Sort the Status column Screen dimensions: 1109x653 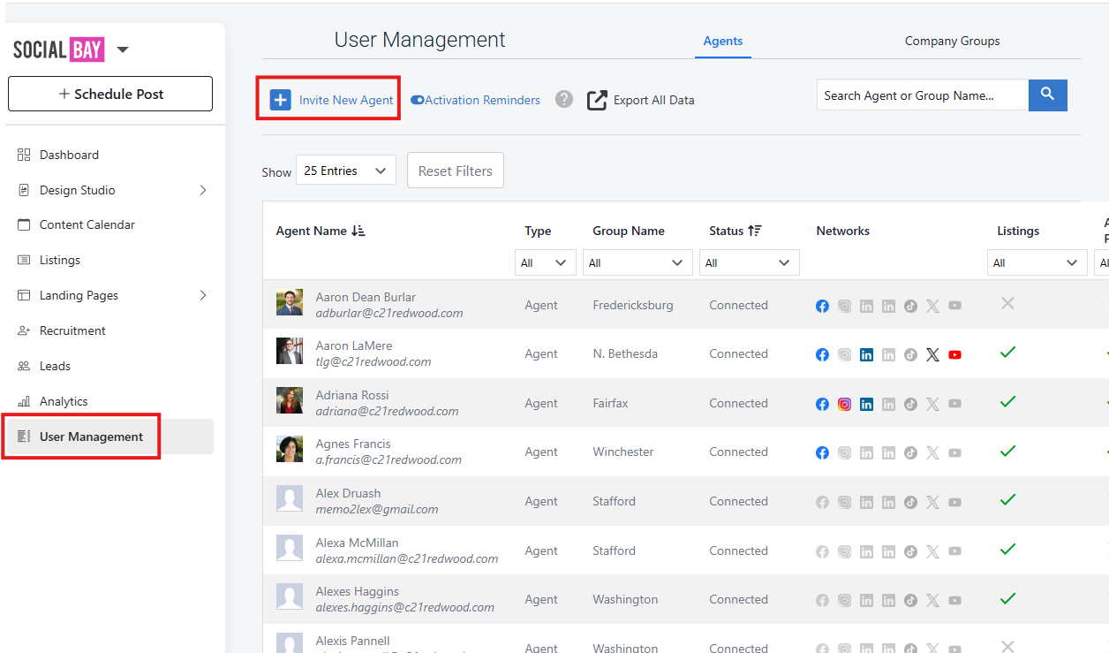[754, 231]
